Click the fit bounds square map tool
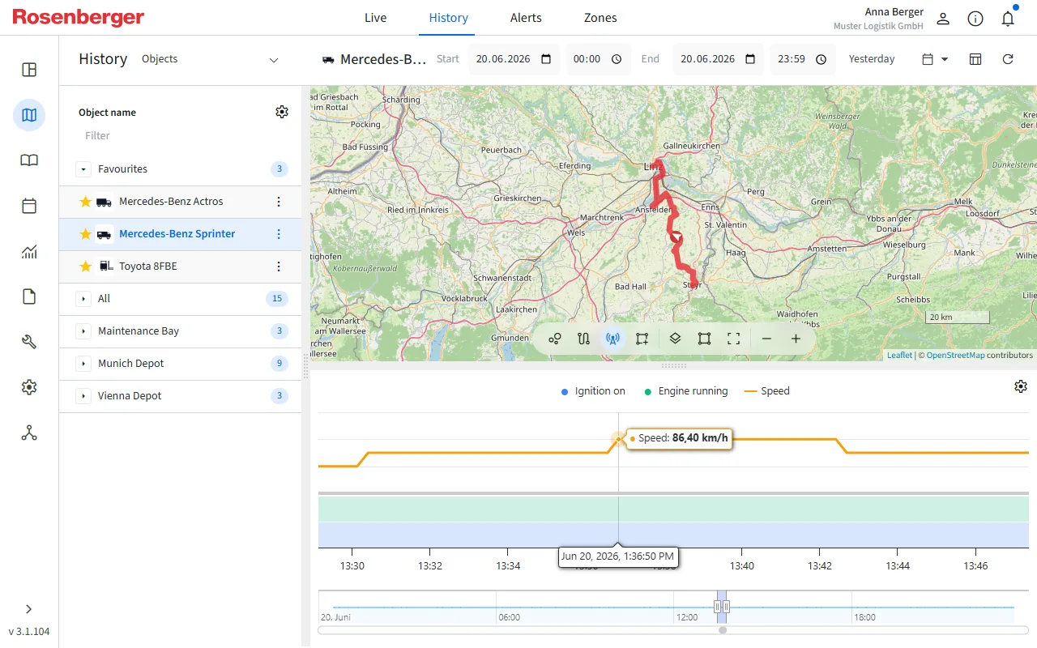 [x=704, y=339]
